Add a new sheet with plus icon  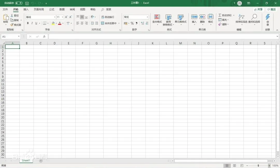coord(41,161)
